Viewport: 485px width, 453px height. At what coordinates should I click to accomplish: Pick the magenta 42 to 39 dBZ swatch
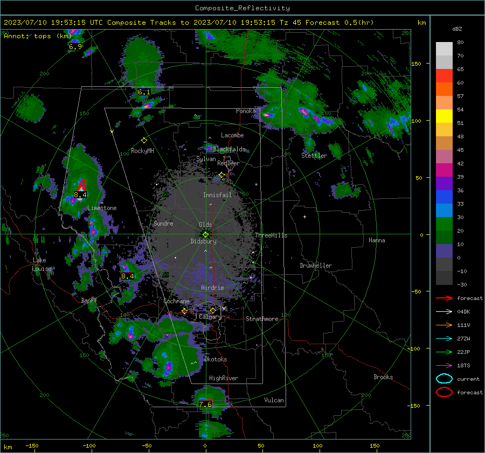point(444,170)
